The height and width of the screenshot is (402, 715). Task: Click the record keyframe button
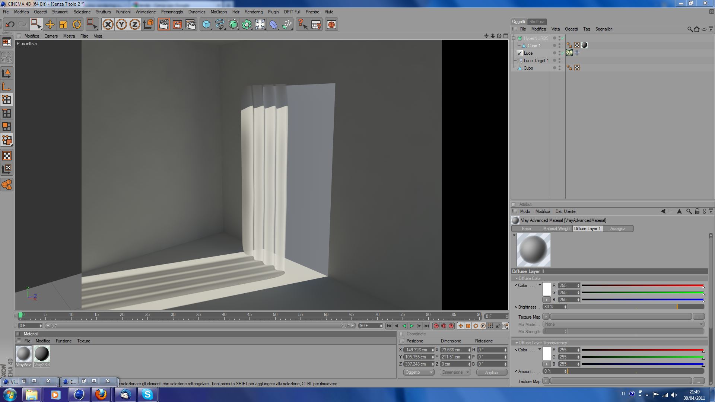tap(436, 326)
